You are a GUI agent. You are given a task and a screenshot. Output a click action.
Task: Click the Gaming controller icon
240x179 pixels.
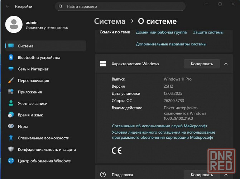tap(11, 126)
